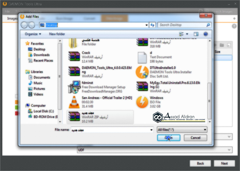Open recent locations dropdown beside navigation arrows
Viewport: 240px width, 171px height.
[x=37, y=25]
